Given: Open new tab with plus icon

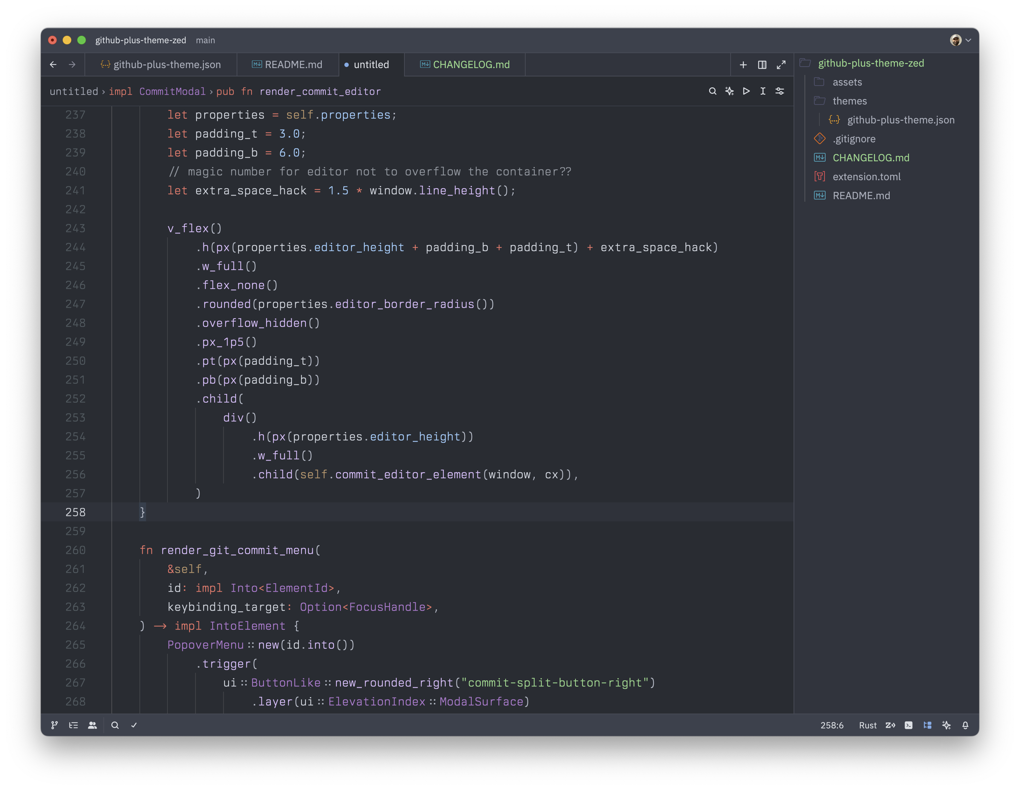Looking at the screenshot, I should click(x=743, y=64).
